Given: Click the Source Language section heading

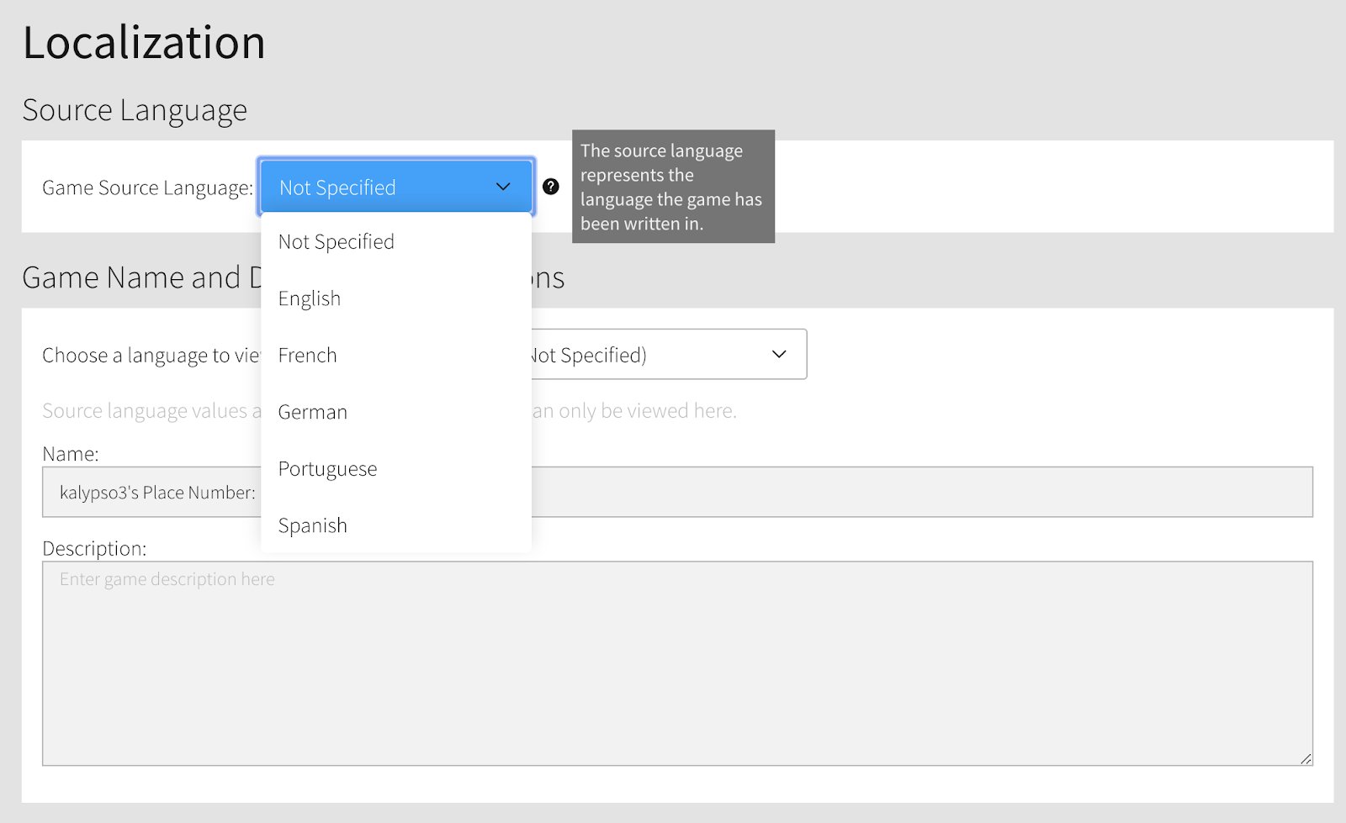Looking at the screenshot, I should click(x=135, y=110).
